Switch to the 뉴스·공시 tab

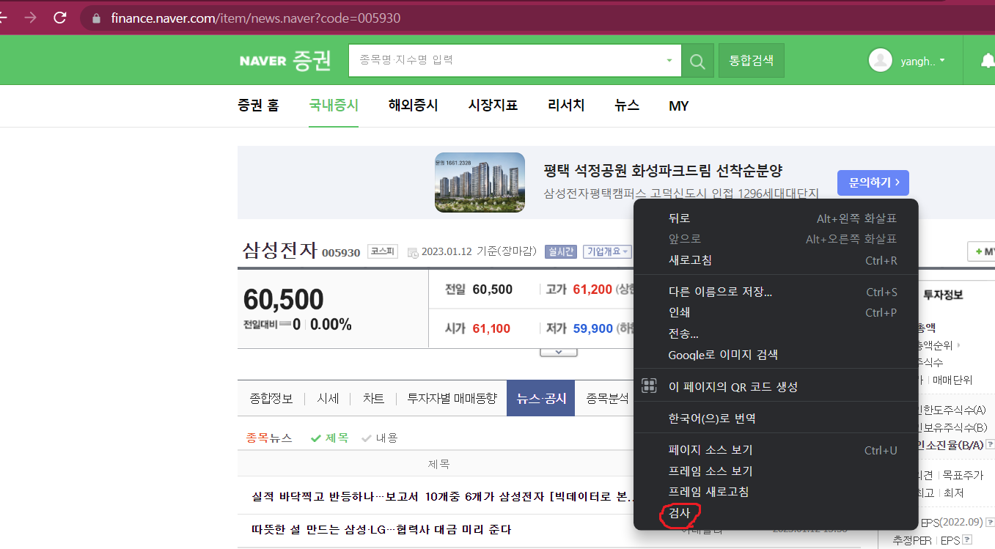pos(541,399)
